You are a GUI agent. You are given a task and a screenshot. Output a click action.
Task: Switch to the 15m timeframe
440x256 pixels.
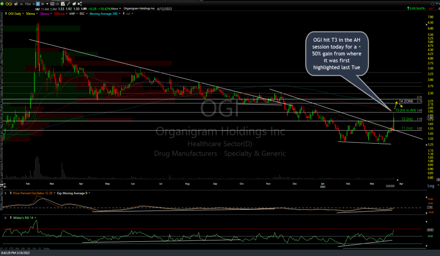[x=28, y=4]
